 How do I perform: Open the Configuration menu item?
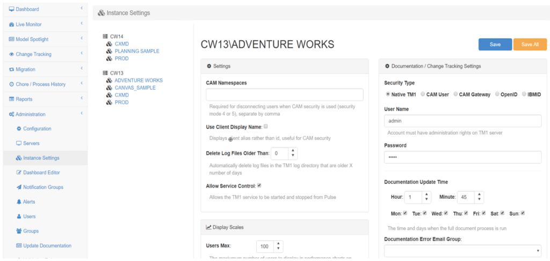[x=37, y=129]
